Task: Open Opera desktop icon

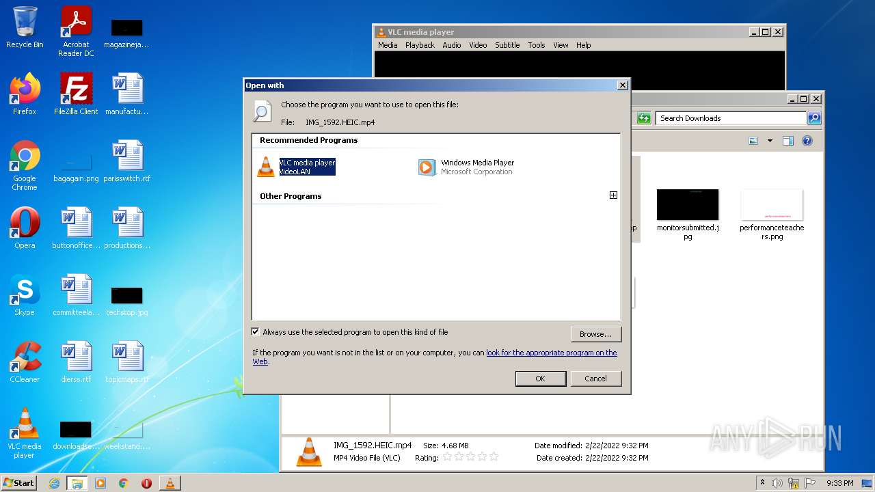Action: (x=25, y=228)
